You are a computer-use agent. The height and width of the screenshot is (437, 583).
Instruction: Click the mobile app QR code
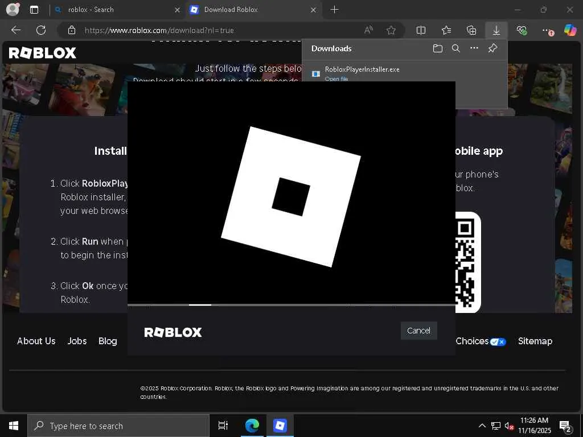coord(468,262)
